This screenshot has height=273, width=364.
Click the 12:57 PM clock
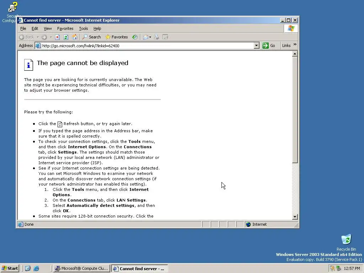click(x=352, y=269)
